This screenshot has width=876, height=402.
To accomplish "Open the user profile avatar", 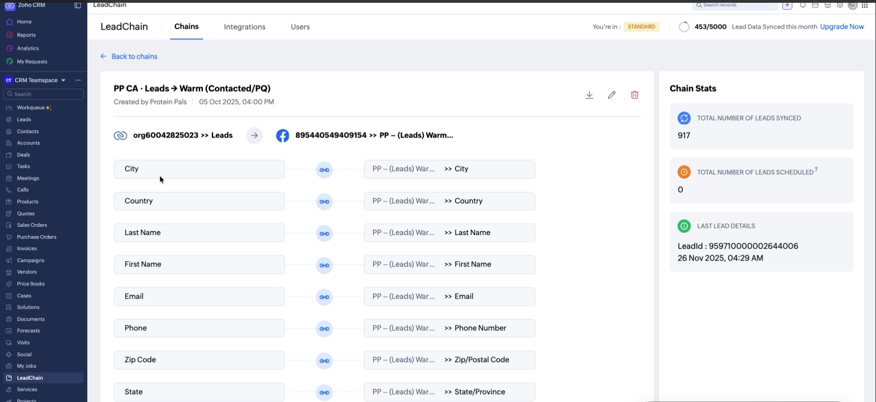I will [852, 5].
